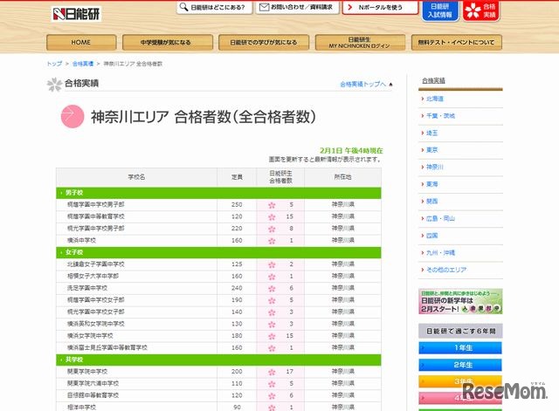Click the 男子校 section header
This screenshot has height=411, width=559.
pyautogui.click(x=218, y=193)
